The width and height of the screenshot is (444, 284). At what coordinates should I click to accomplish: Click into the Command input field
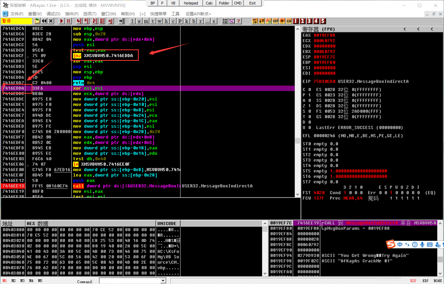(130, 281)
